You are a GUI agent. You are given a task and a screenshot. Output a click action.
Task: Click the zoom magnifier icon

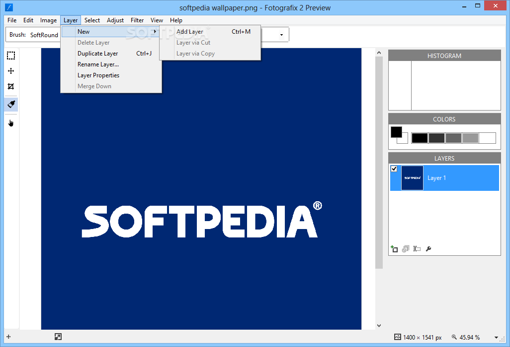pos(454,337)
